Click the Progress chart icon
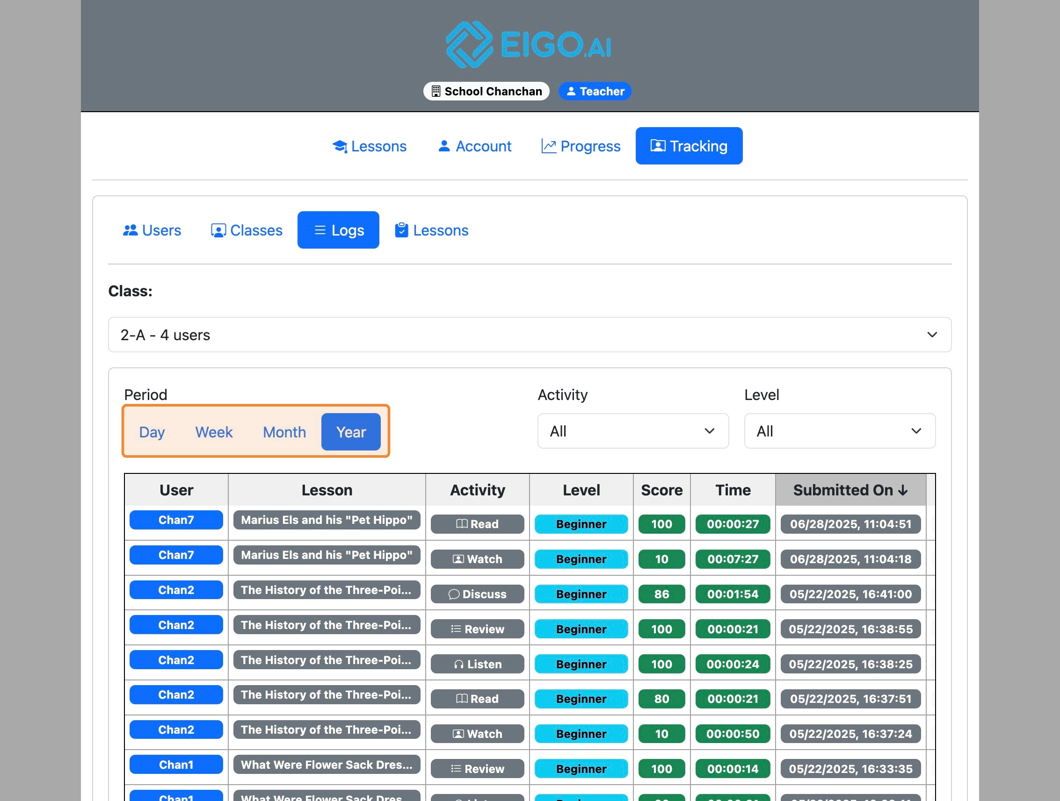Screen dimensions: 1060x801 pos(549,146)
